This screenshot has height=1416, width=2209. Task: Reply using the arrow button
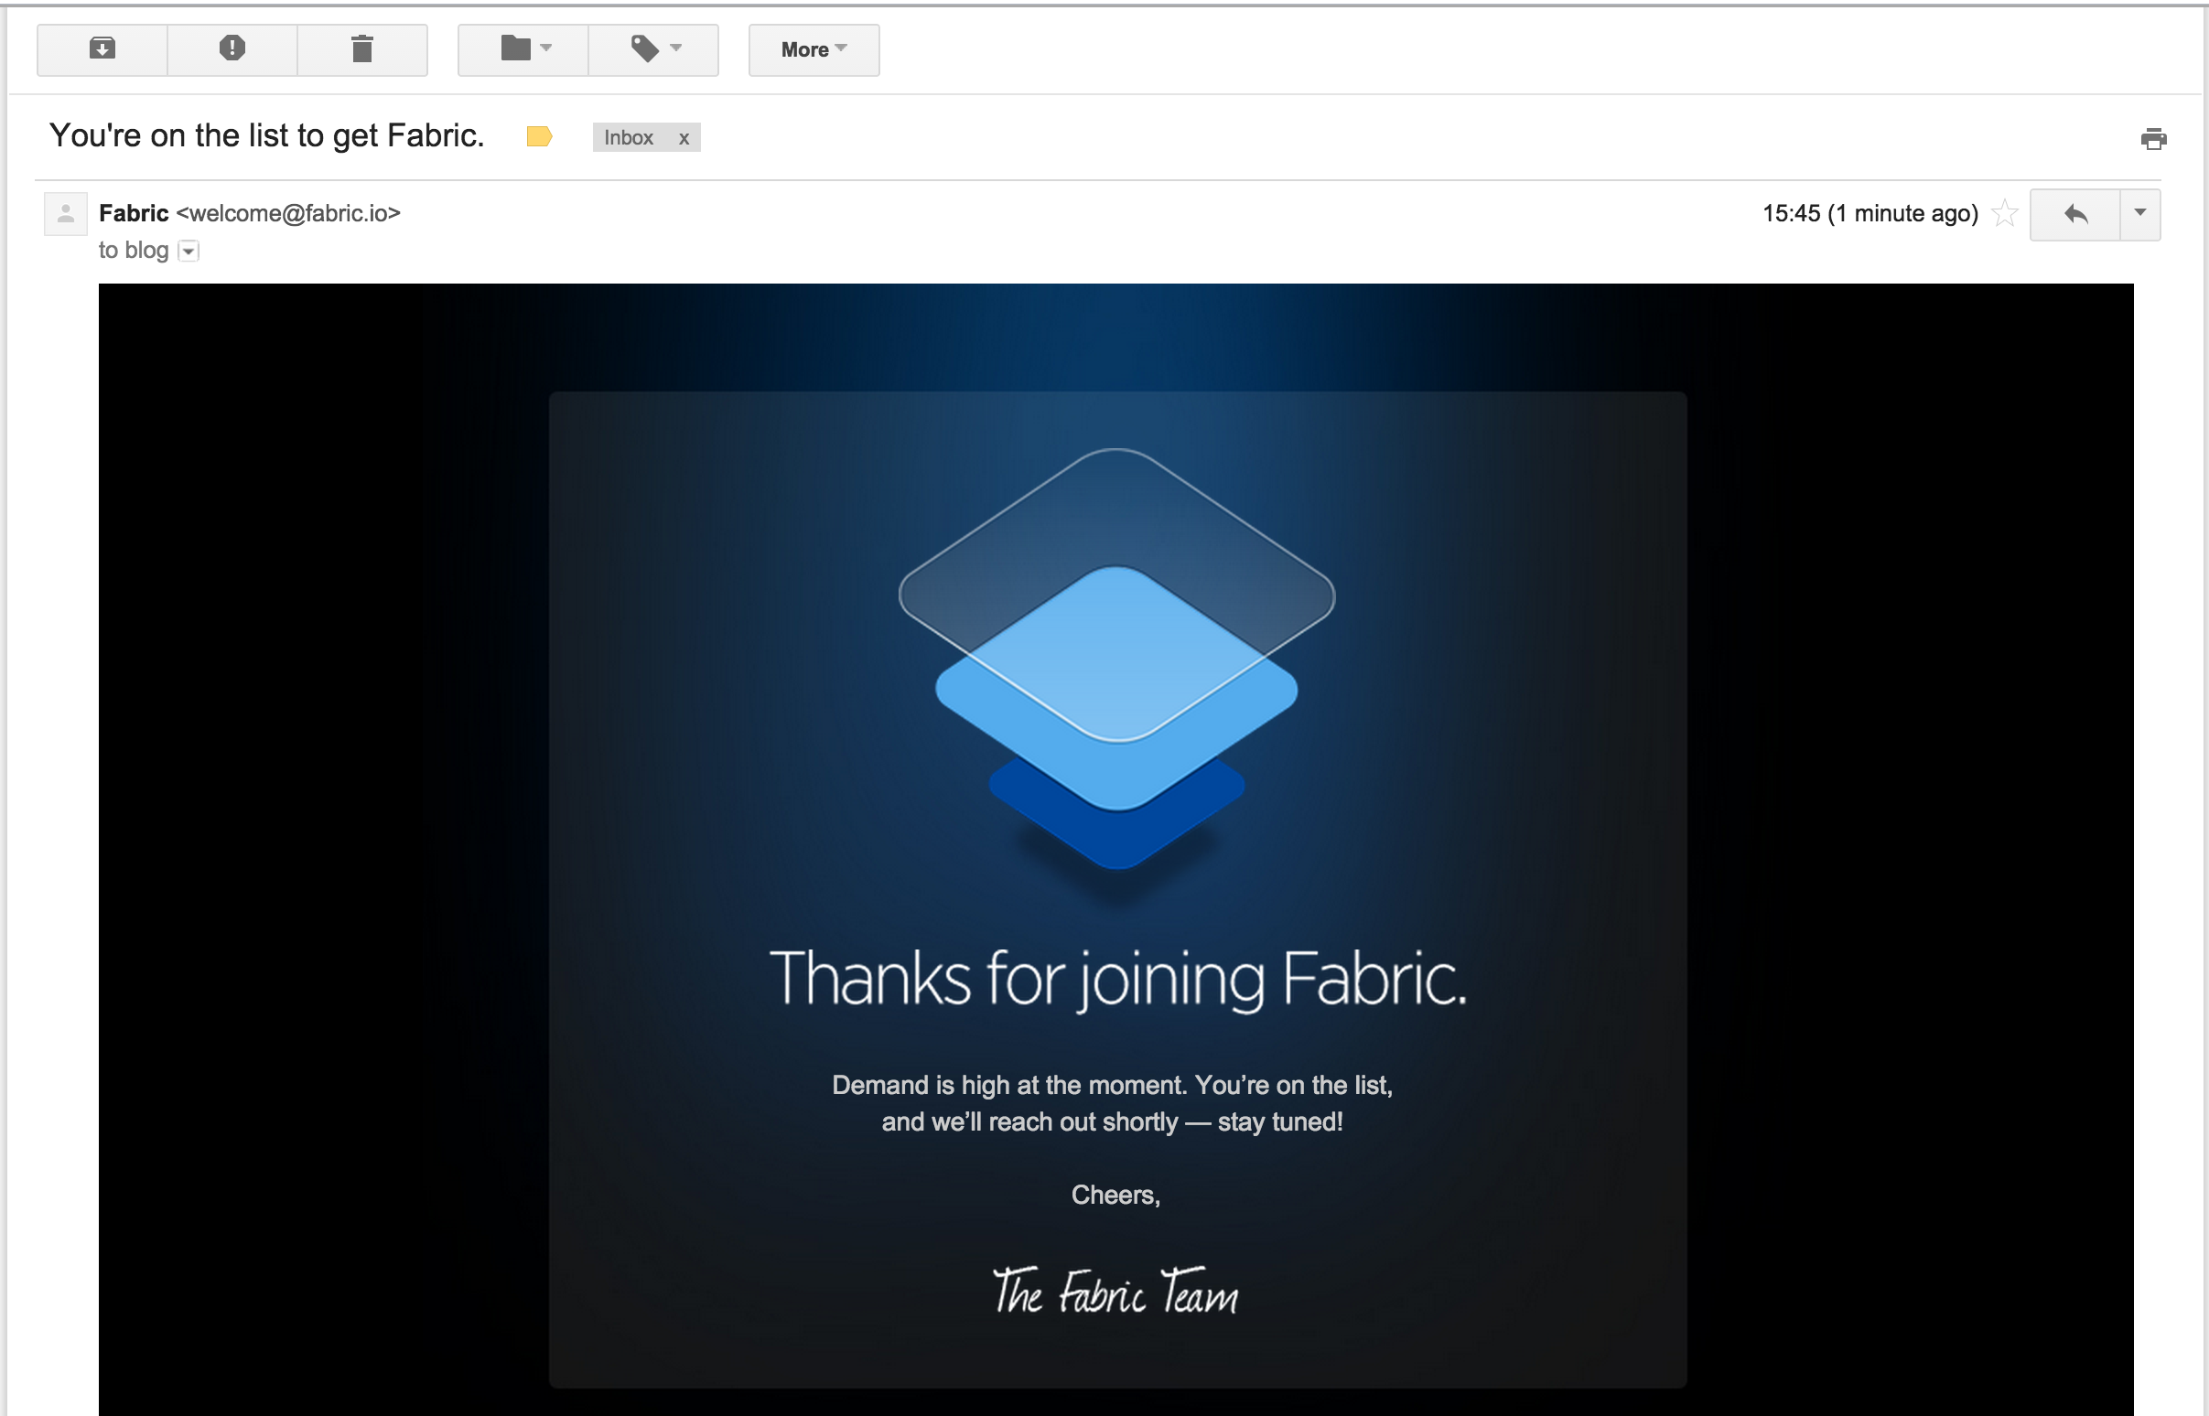click(x=2074, y=214)
